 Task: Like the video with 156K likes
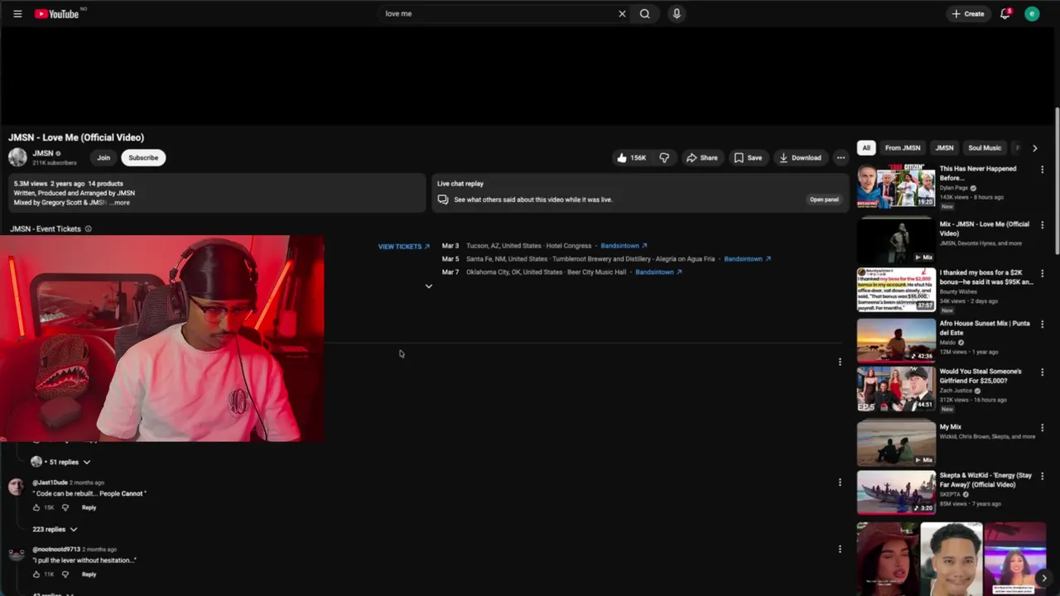coord(631,157)
